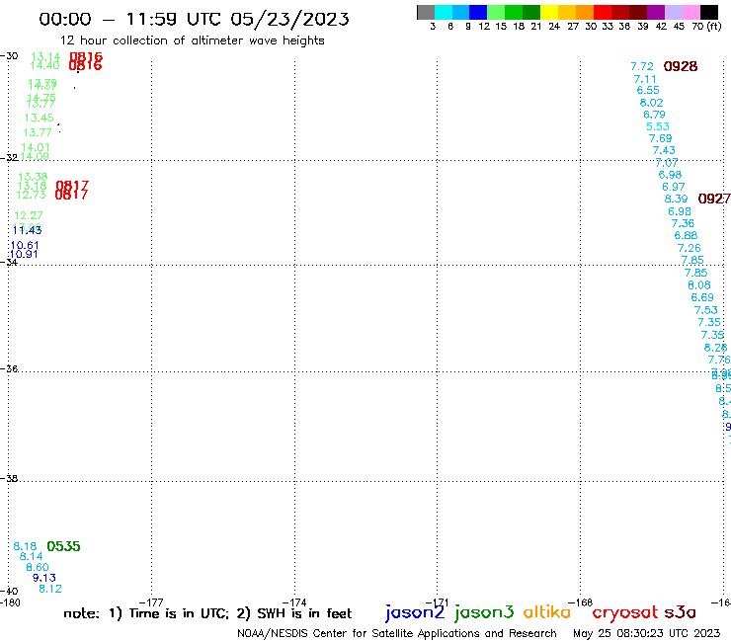Click the '70 (ft)' legend scale label
This screenshot has height=642, width=731.
pyautogui.click(x=706, y=27)
